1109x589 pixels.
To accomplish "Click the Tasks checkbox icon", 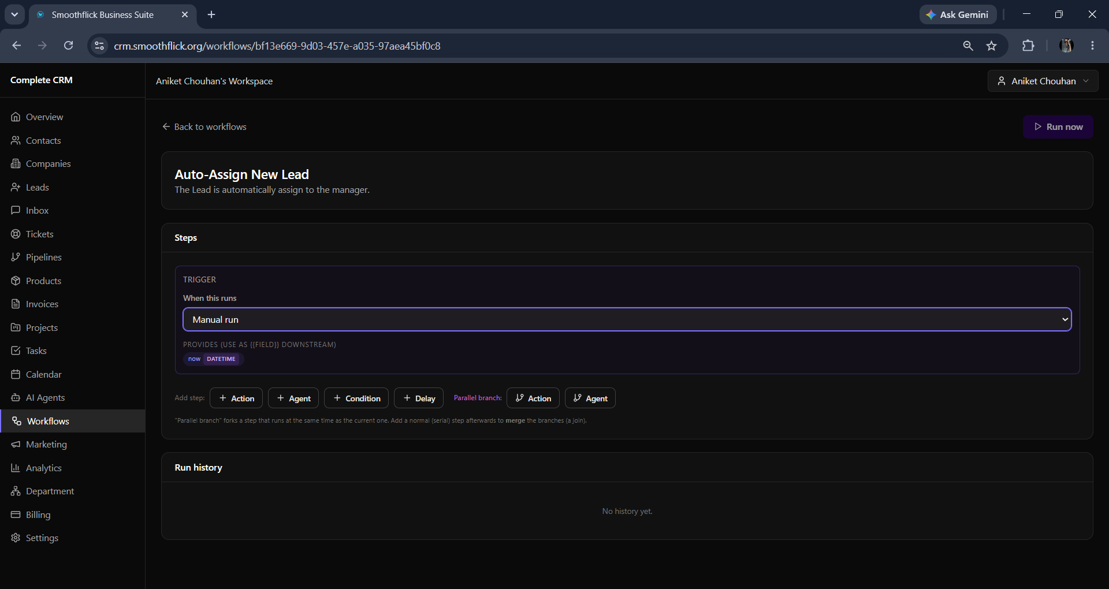I will click(x=16, y=351).
